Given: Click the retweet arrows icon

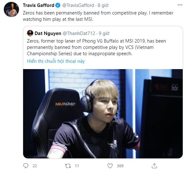Looking at the screenshot, I should [x=68, y=166].
